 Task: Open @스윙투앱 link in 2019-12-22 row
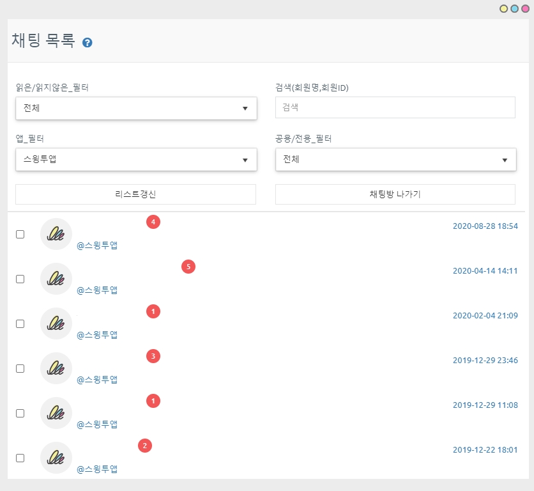[x=97, y=469]
